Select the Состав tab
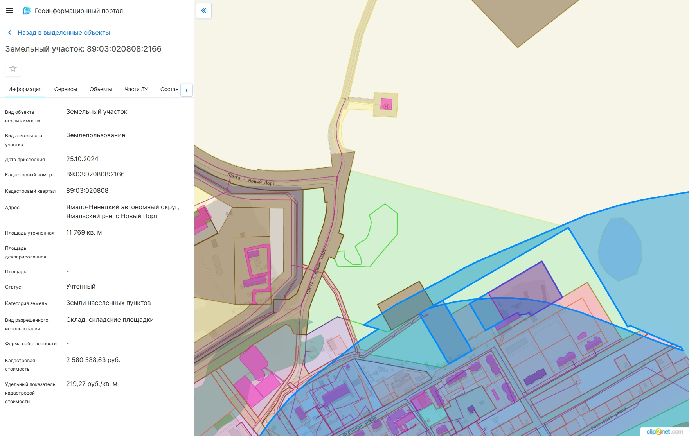689x436 pixels. click(169, 89)
